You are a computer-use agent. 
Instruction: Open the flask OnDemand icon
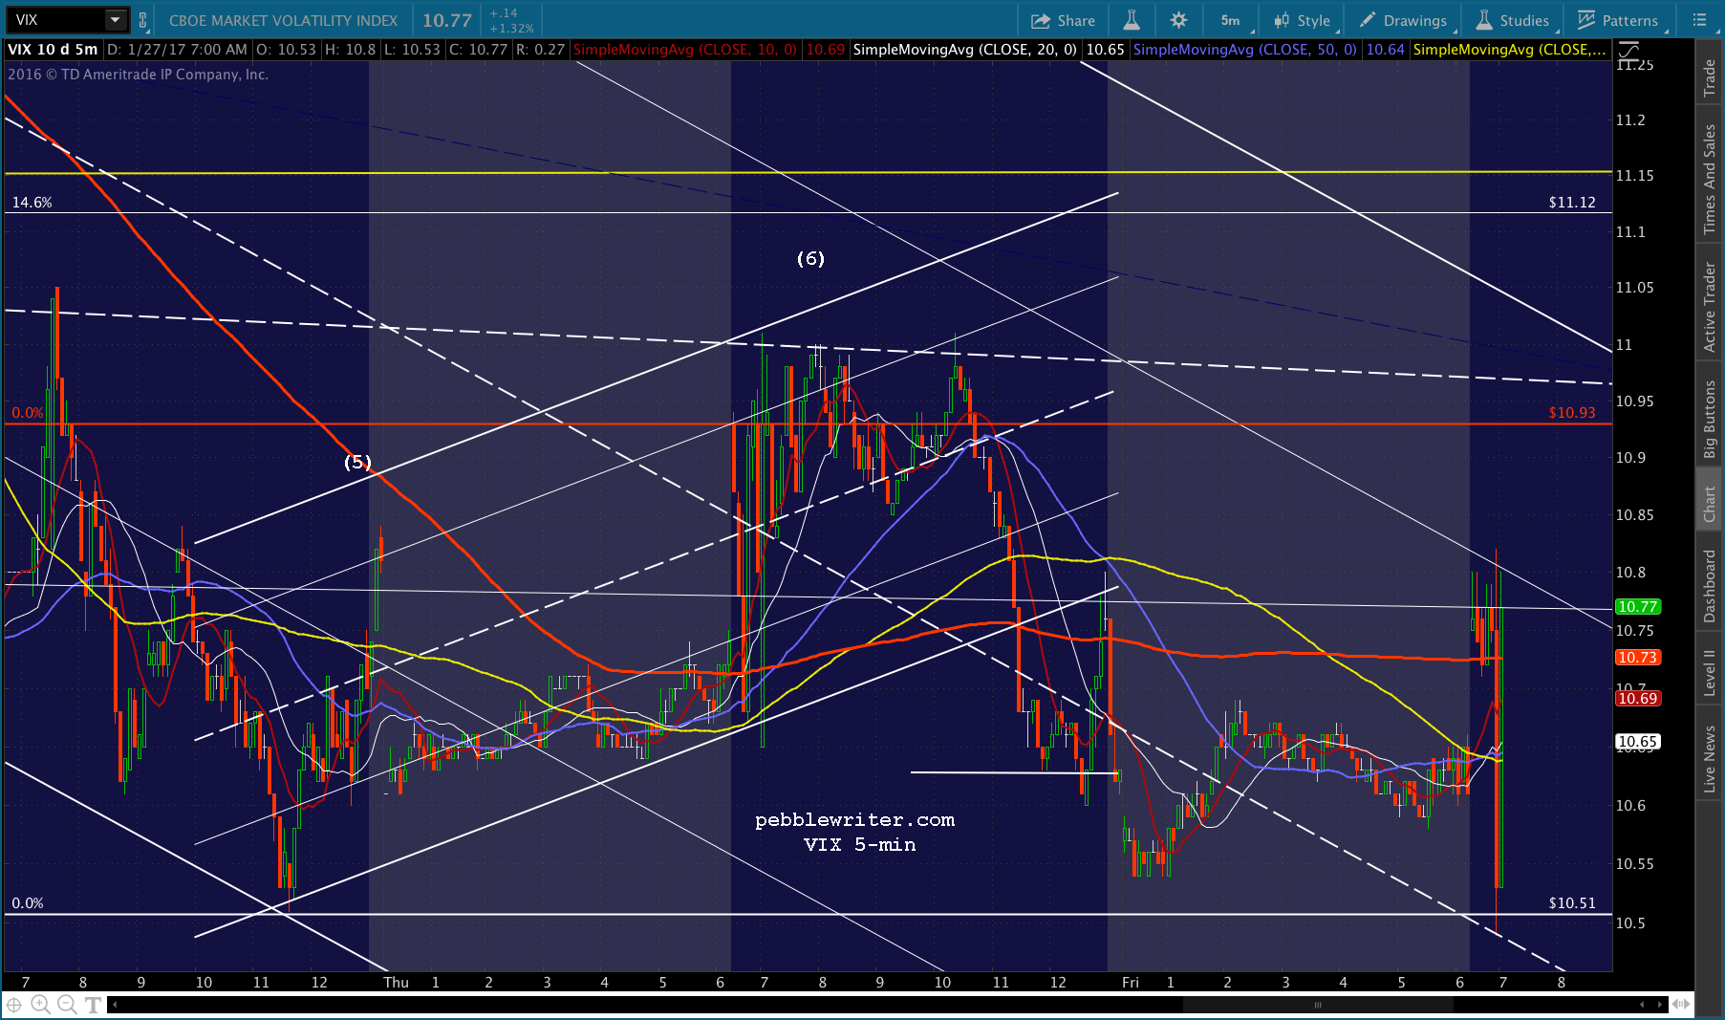tap(1132, 20)
